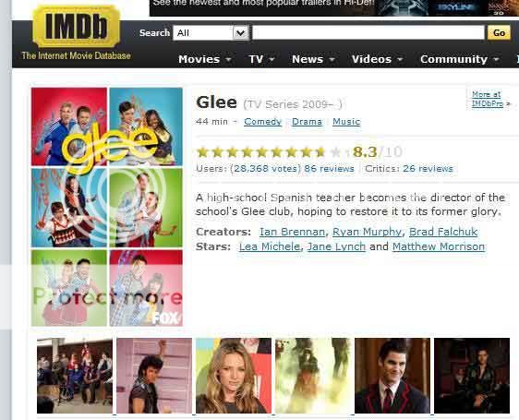519x420 pixels.
Task: Open the Glee poster image
Action: coord(107,207)
